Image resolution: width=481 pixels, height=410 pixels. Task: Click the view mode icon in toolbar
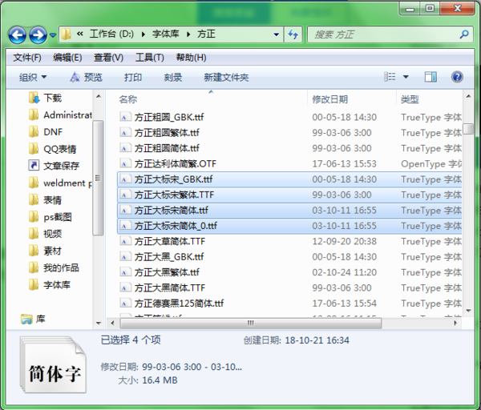click(x=390, y=77)
